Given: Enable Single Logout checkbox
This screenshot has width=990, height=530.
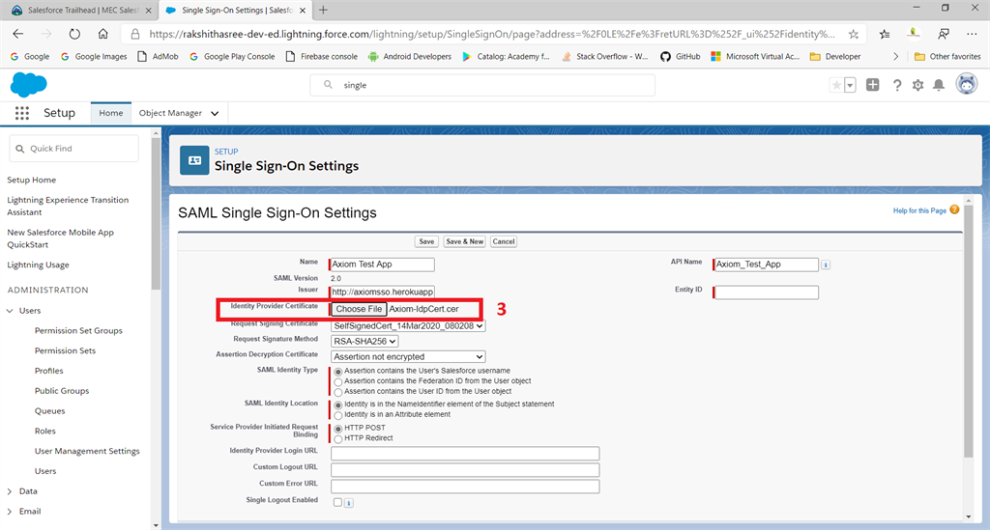Looking at the screenshot, I should (337, 502).
